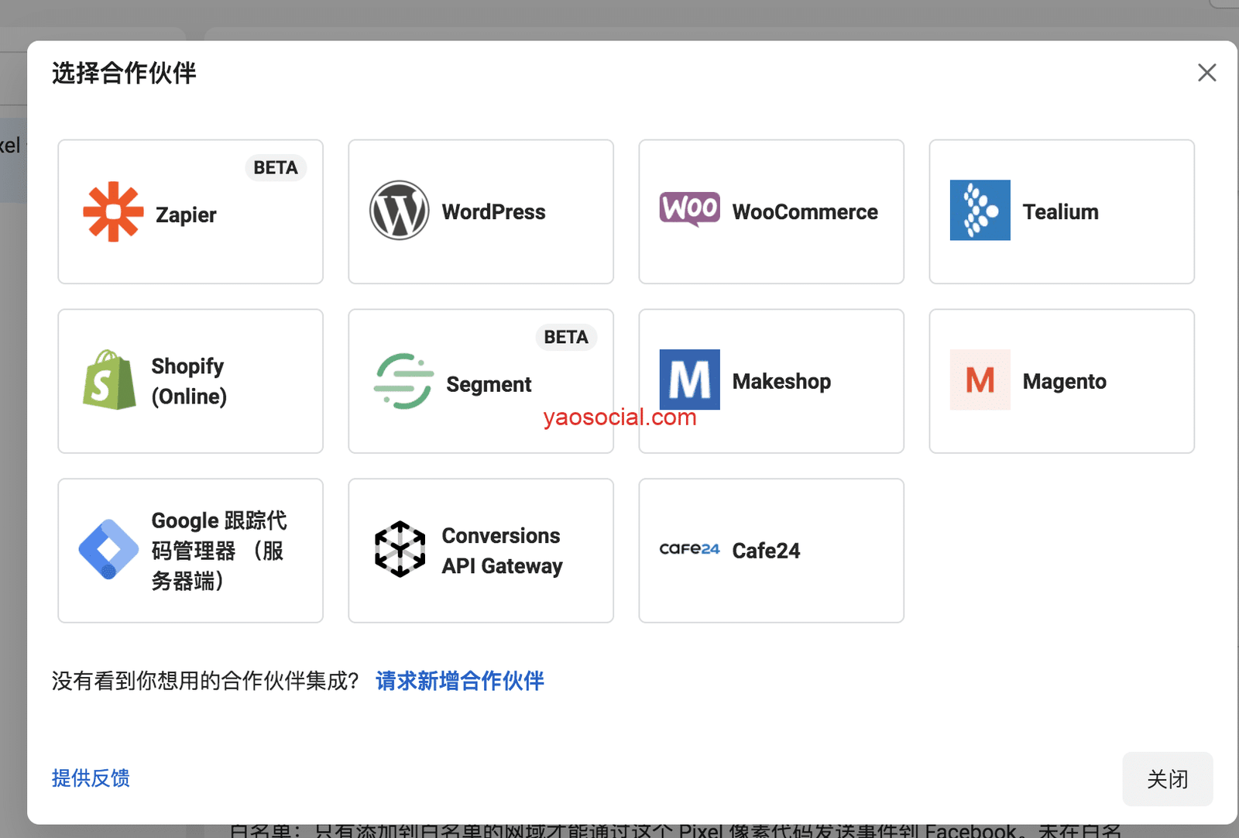Choose the blue Tealium icon
The width and height of the screenshot is (1239, 838).
(980, 210)
